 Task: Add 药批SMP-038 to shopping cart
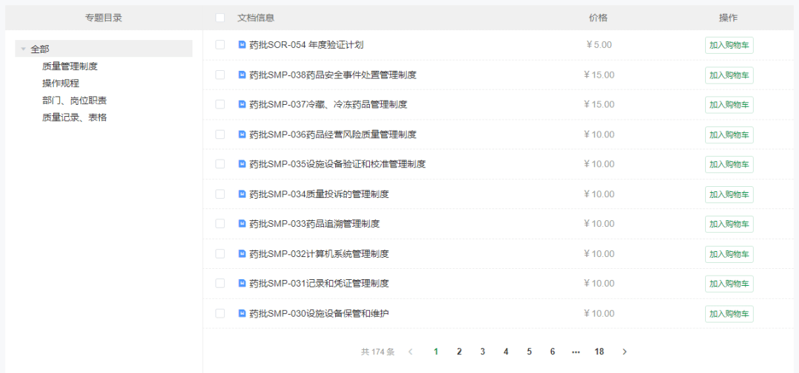tap(729, 75)
